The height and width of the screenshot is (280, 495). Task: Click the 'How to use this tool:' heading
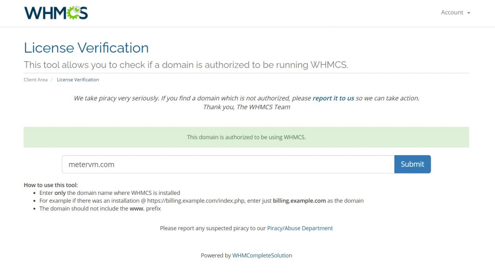point(50,185)
